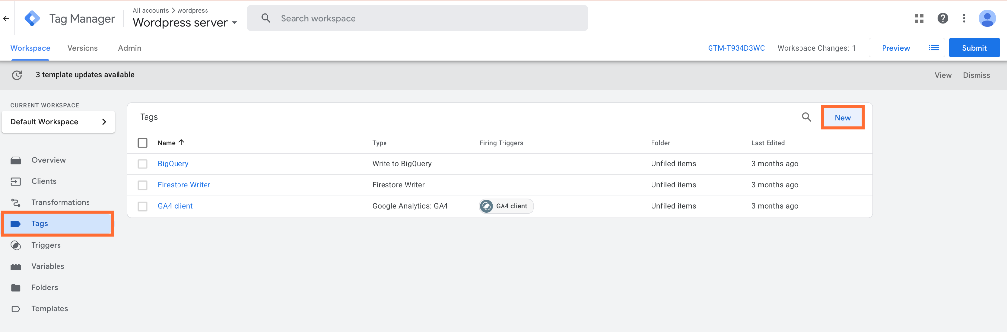Open the Firestore Writer tag link
The image size is (1007, 332).
tap(184, 185)
